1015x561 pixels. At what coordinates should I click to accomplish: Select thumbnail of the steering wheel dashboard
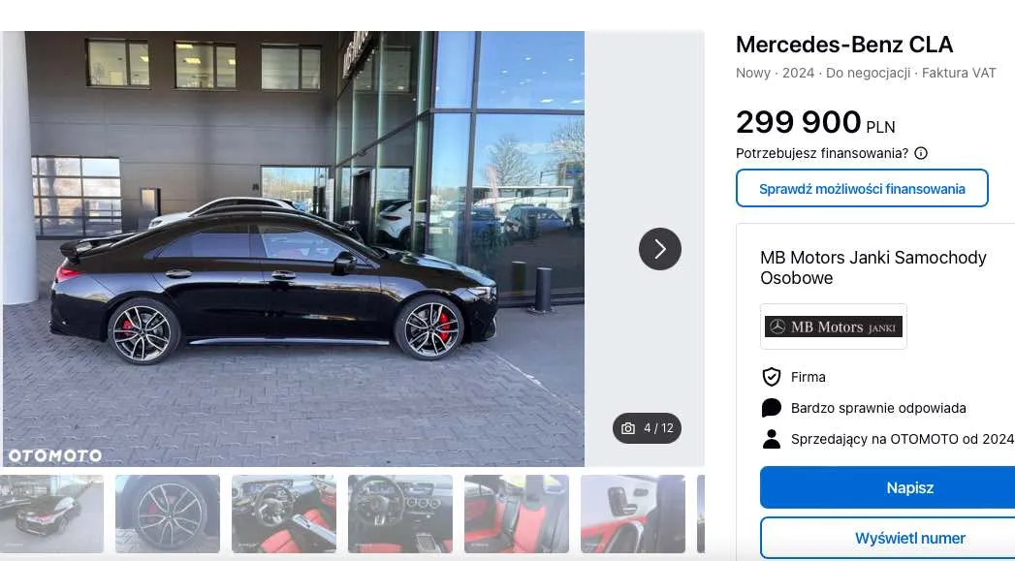[x=400, y=514]
